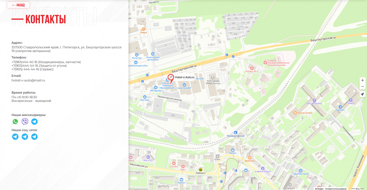Select the Comilfo medical icon

click(x=174, y=163)
